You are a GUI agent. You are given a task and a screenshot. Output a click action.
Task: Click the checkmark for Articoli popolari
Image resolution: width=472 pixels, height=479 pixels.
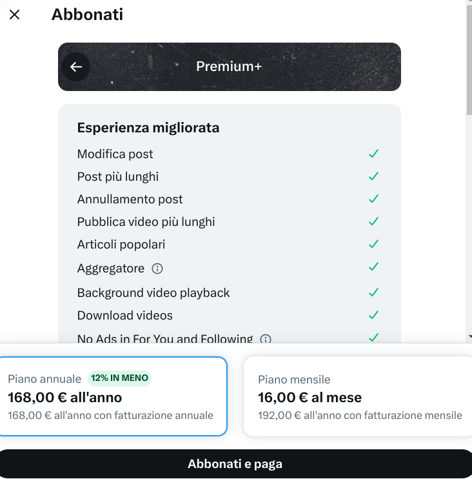point(373,244)
